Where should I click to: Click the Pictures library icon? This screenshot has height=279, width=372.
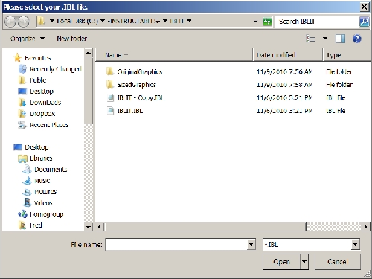(27, 192)
